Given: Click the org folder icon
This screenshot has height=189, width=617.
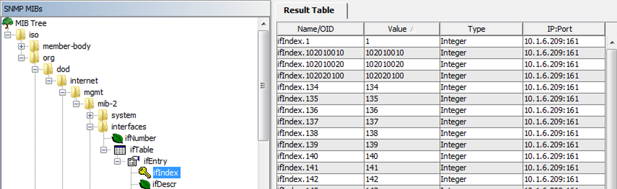Looking at the screenshot, I should 34,58.
